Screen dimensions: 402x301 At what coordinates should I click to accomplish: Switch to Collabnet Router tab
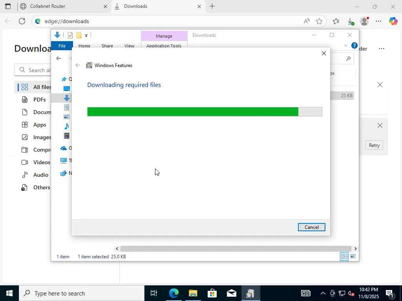[64, 6]
